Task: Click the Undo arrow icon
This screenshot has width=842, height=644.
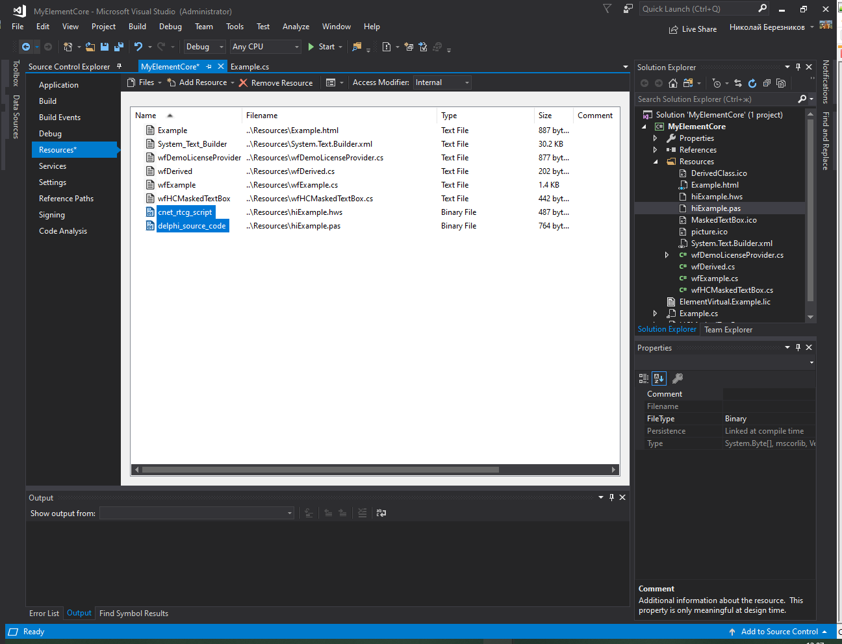Action: (138, 47)
